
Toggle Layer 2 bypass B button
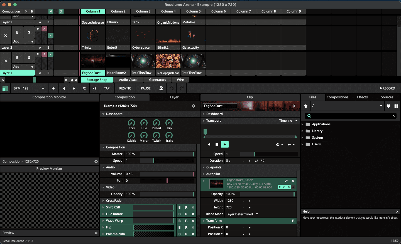pos(17,32)
